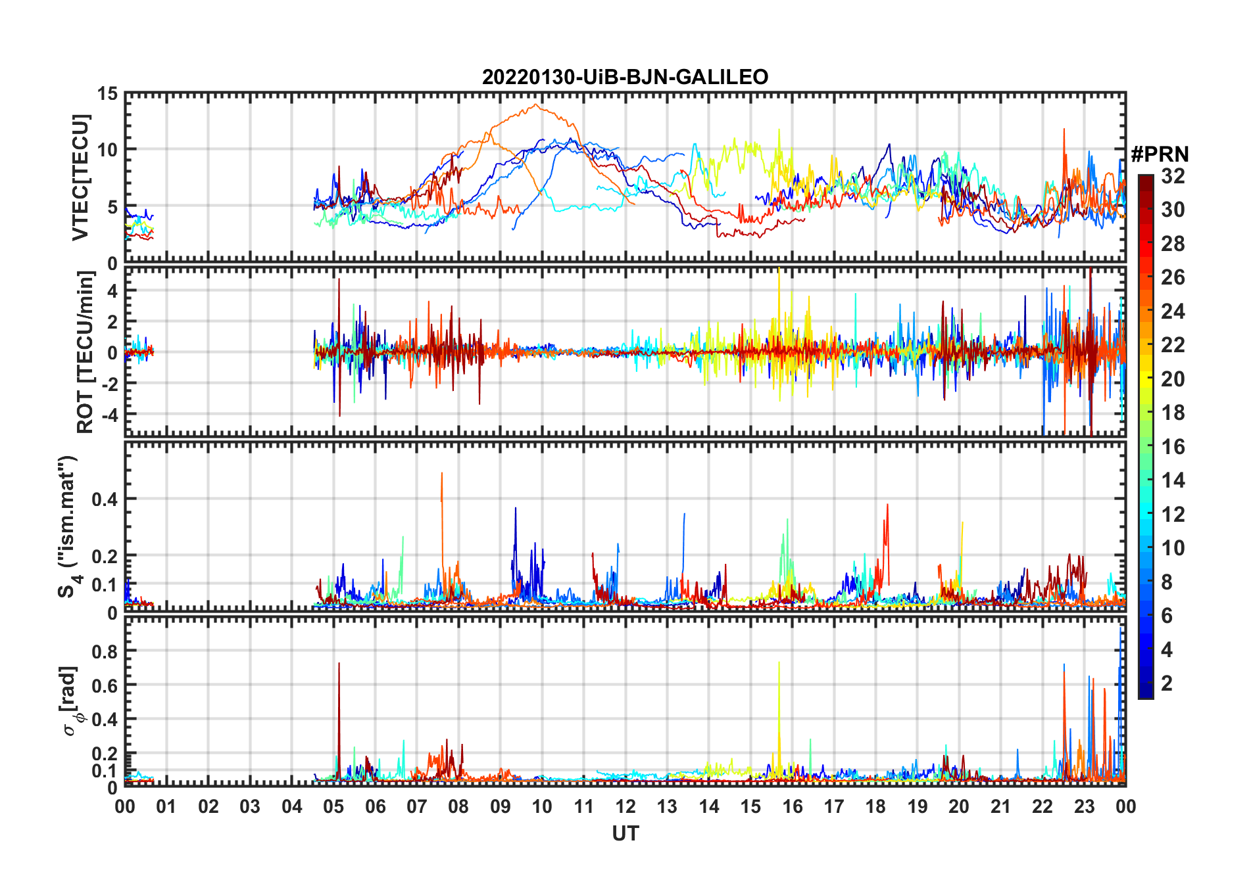The width and height of the screenshot is (1251, 874).
Task: Click the ROT [TECU/min] y-axis label
Action: click(x=85, y=352)
